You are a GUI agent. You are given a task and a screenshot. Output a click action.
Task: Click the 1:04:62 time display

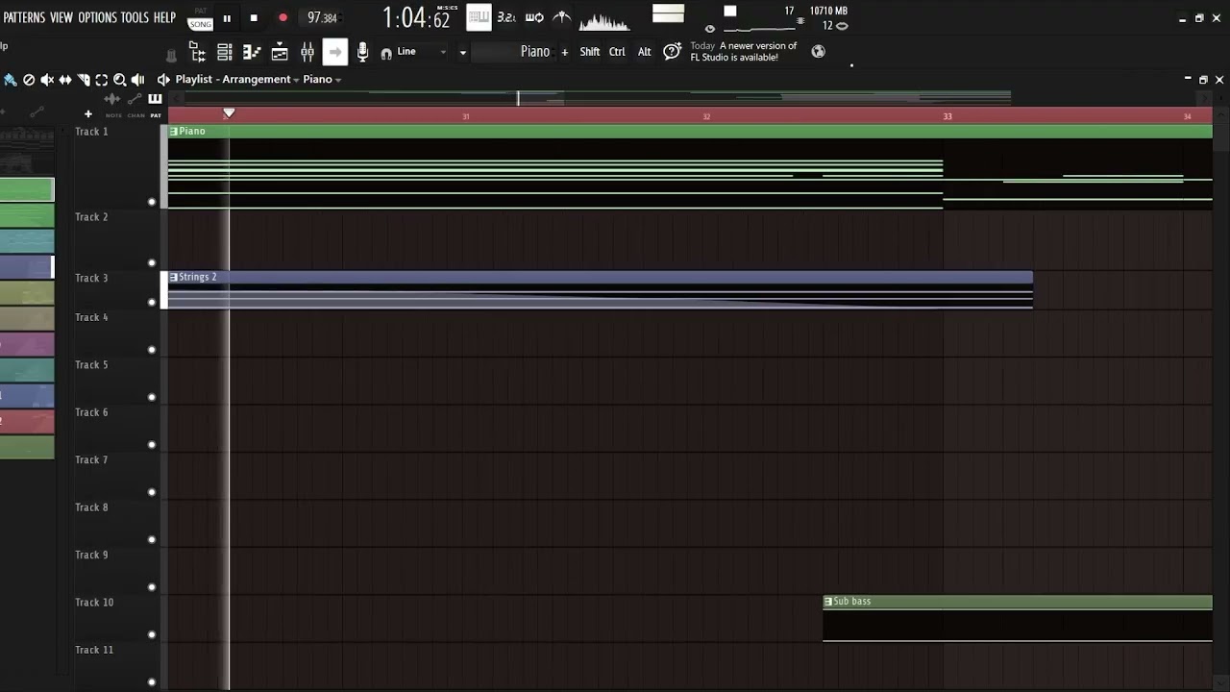point(416,18)
